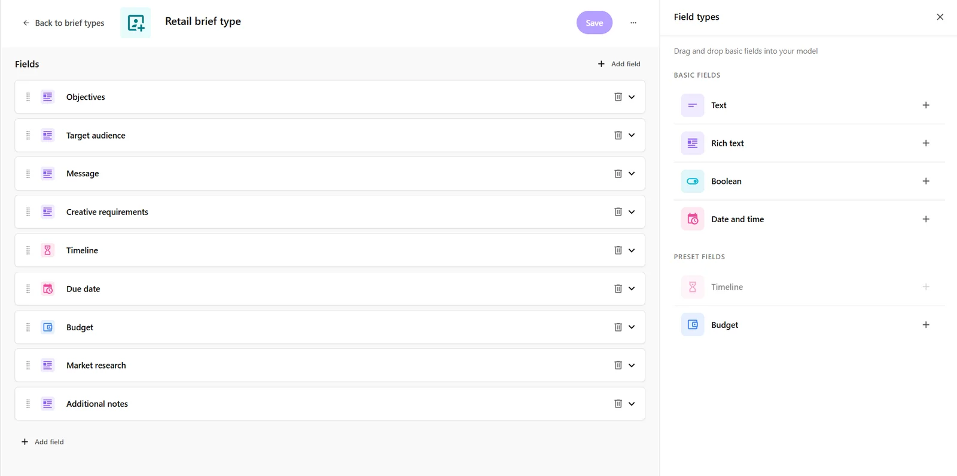957x476 pixels.
Task: Delete the Message field
Action: tap(618, 174)
